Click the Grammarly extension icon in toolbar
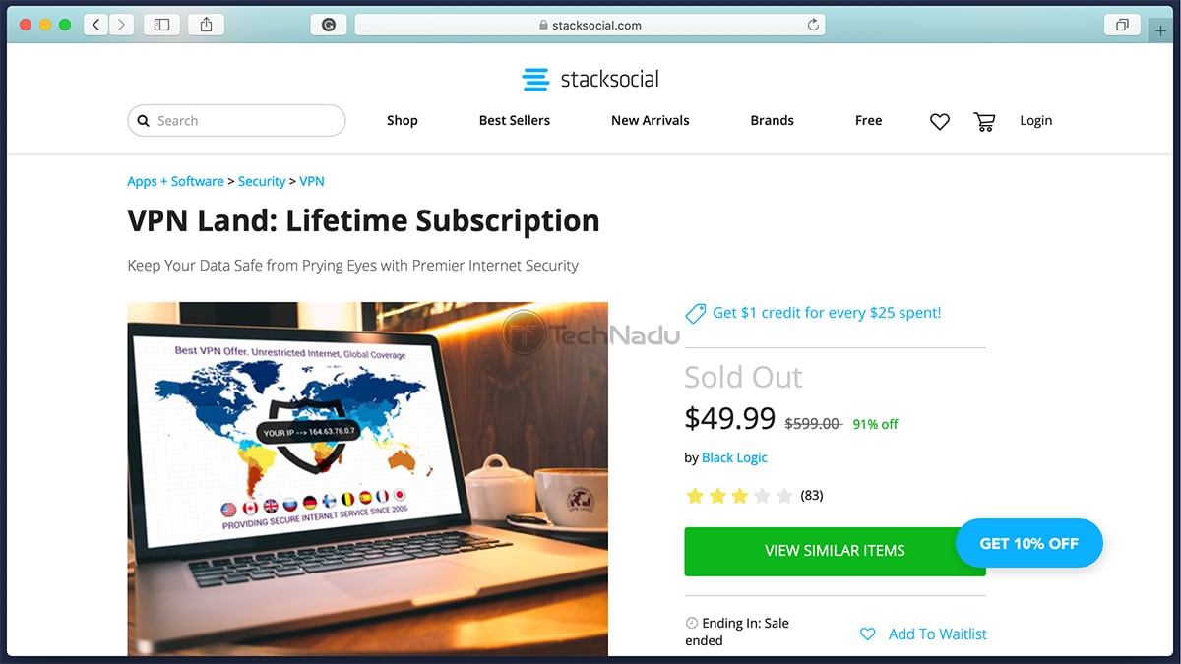The height and width of the screenshot is (664, 1181). (x=329, y=25)
